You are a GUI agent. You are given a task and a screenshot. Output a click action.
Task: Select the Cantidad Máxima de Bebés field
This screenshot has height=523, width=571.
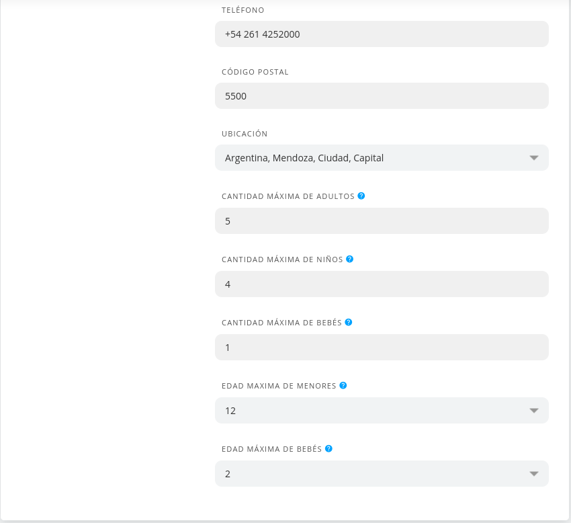382,347
